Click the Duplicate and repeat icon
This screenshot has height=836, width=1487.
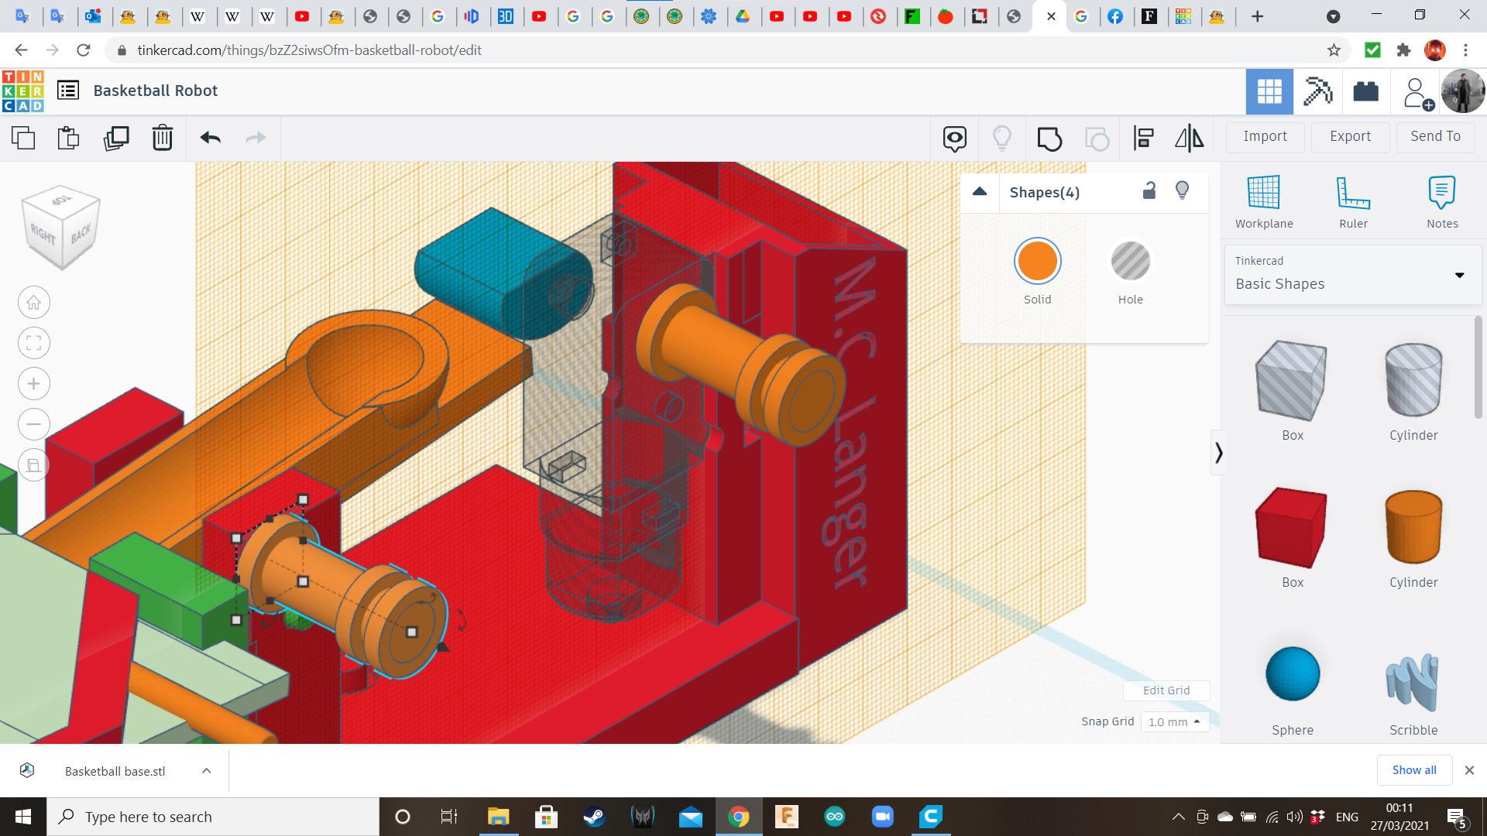tap(116, 139)
